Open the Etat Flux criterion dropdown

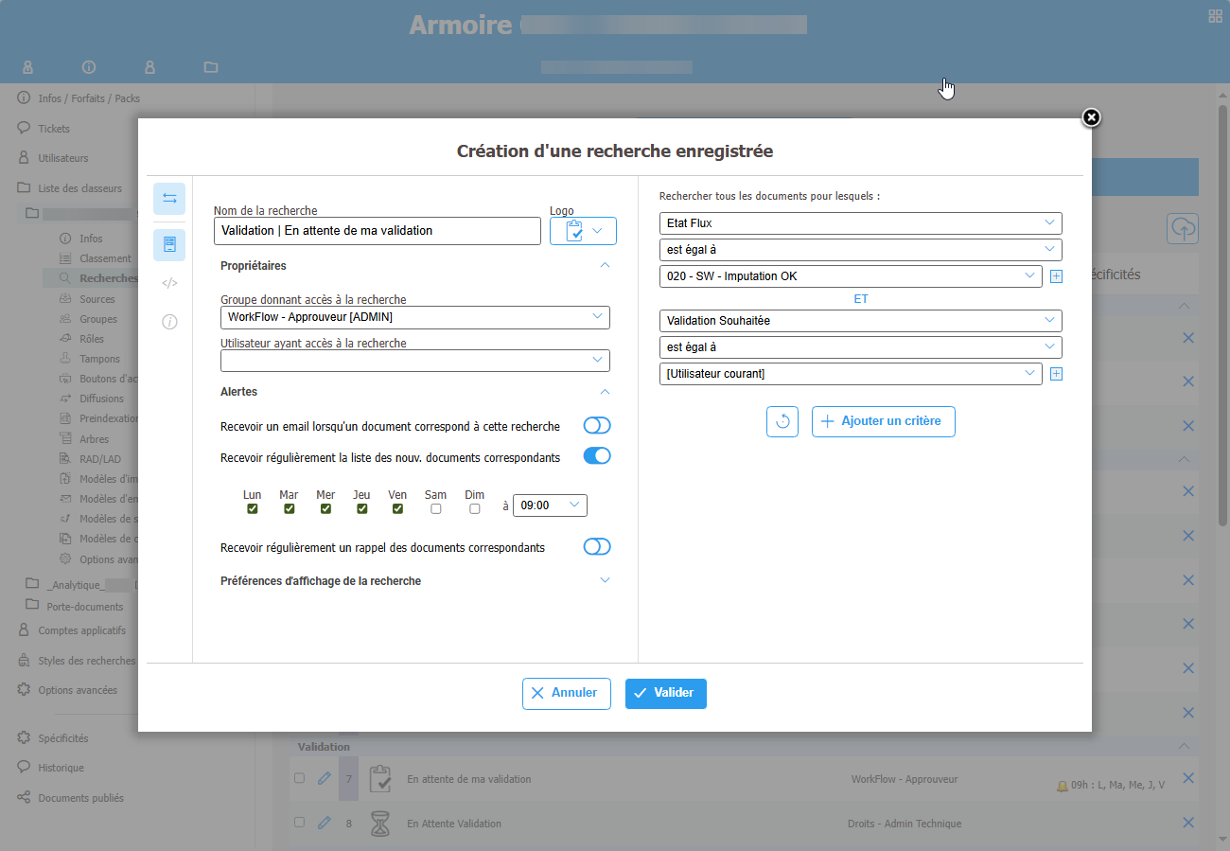(x=860, y=223)
